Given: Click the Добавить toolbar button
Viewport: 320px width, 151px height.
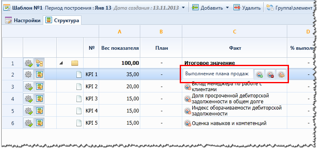Looking at the screenshot, I should point(207,8).
